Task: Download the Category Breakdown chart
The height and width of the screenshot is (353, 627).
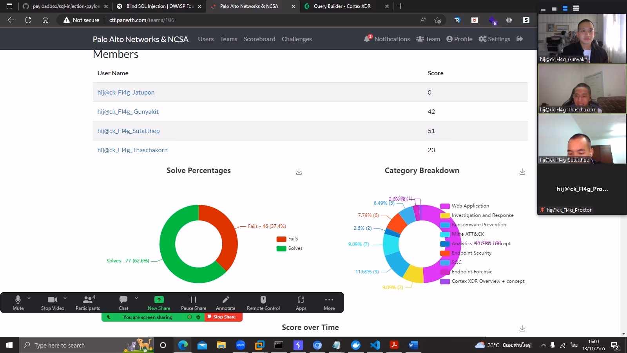Action: 522,171
